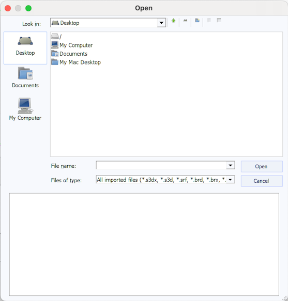Image resolution: width=288 pixels, height=301 pixels.
Task: Close the Open dialog window
Action: pos(8,8)
